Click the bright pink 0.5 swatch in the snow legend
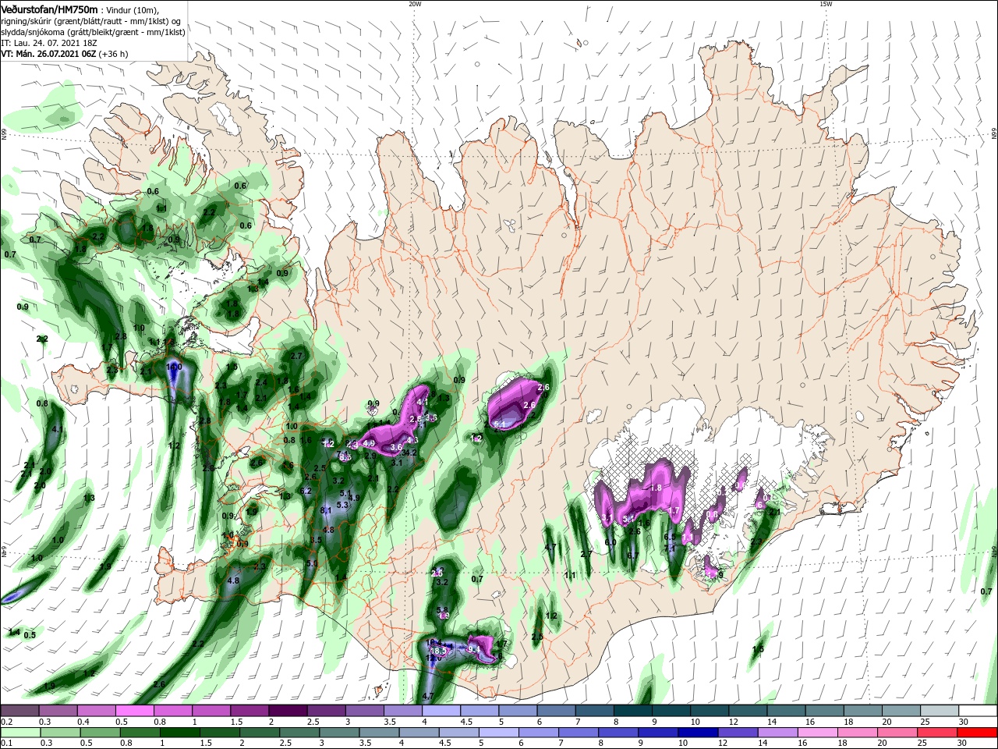Viewport: 998px width, 749px height. click(134, 711)
